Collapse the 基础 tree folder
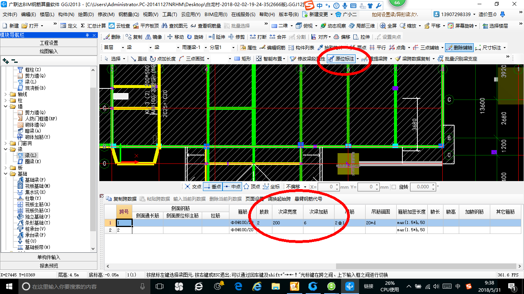This screenshot has width=524, height=294. (x=5, y=174)
